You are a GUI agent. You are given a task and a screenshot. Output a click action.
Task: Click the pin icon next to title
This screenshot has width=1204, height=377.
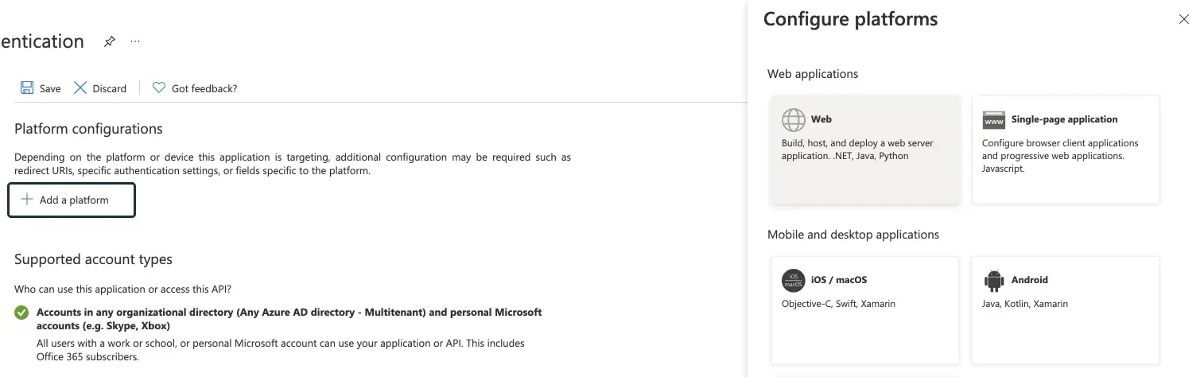click(110, 41)
